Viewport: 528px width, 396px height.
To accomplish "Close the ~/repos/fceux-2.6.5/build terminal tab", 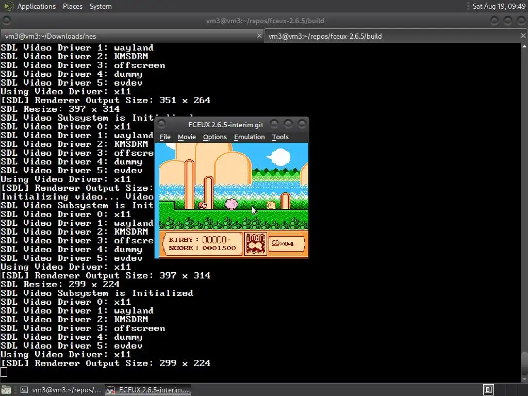I will point(523,36).
